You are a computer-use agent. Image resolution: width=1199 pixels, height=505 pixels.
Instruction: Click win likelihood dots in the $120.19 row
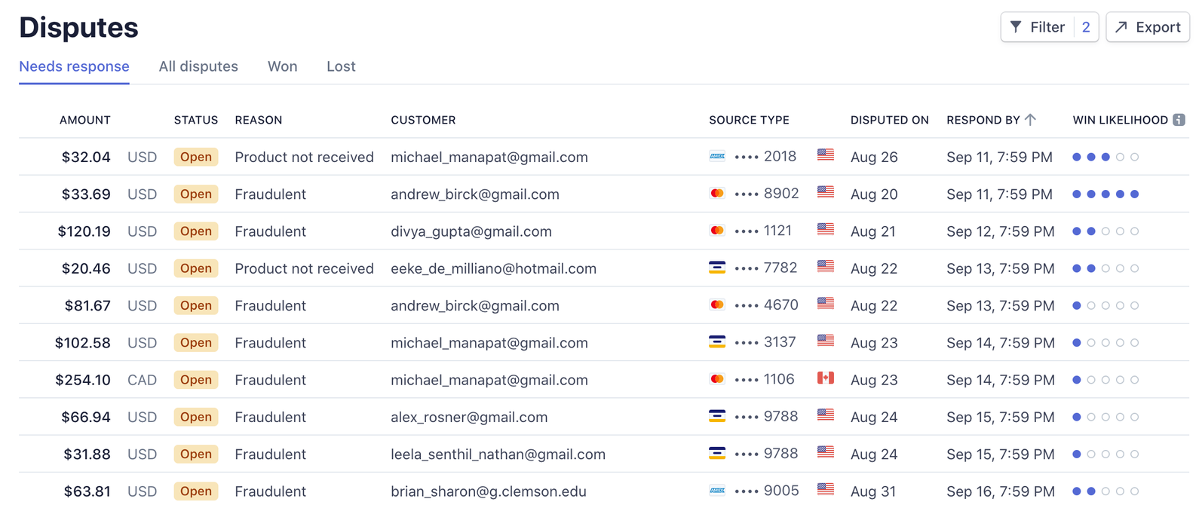(x=1105, y=231)
